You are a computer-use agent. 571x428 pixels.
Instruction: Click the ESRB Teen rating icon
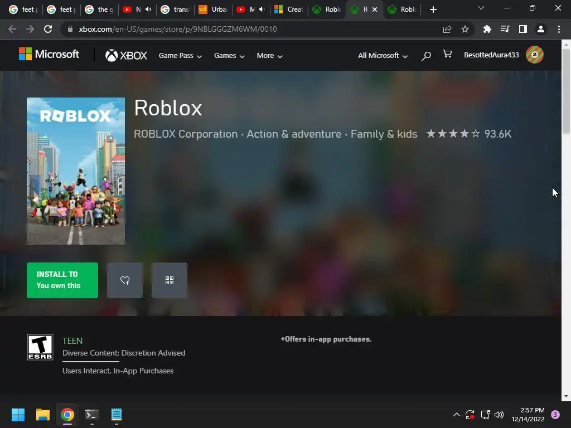[x=40, y=347]
